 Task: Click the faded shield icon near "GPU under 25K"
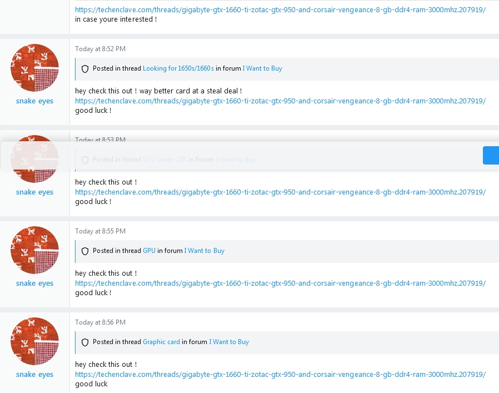(x=85, y=160)
